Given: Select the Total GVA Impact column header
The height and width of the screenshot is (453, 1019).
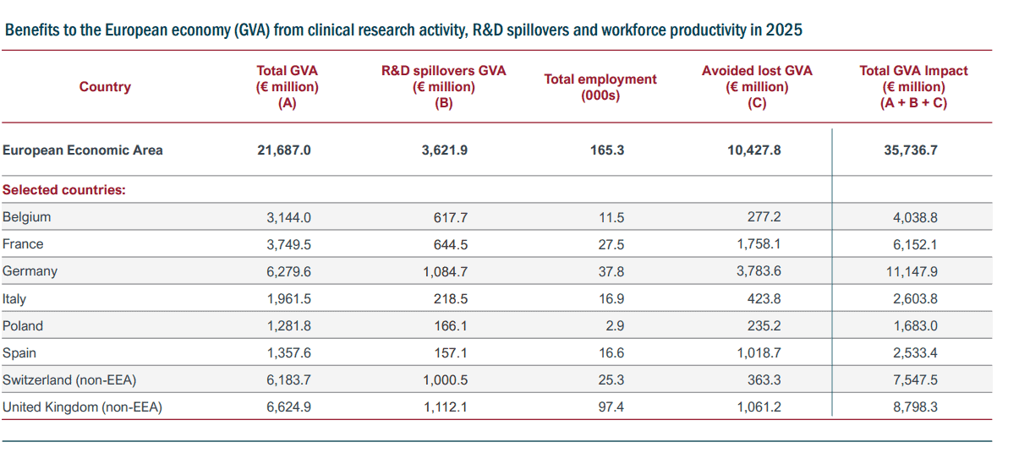Looking at the screenshot, I should coord(912,86).
